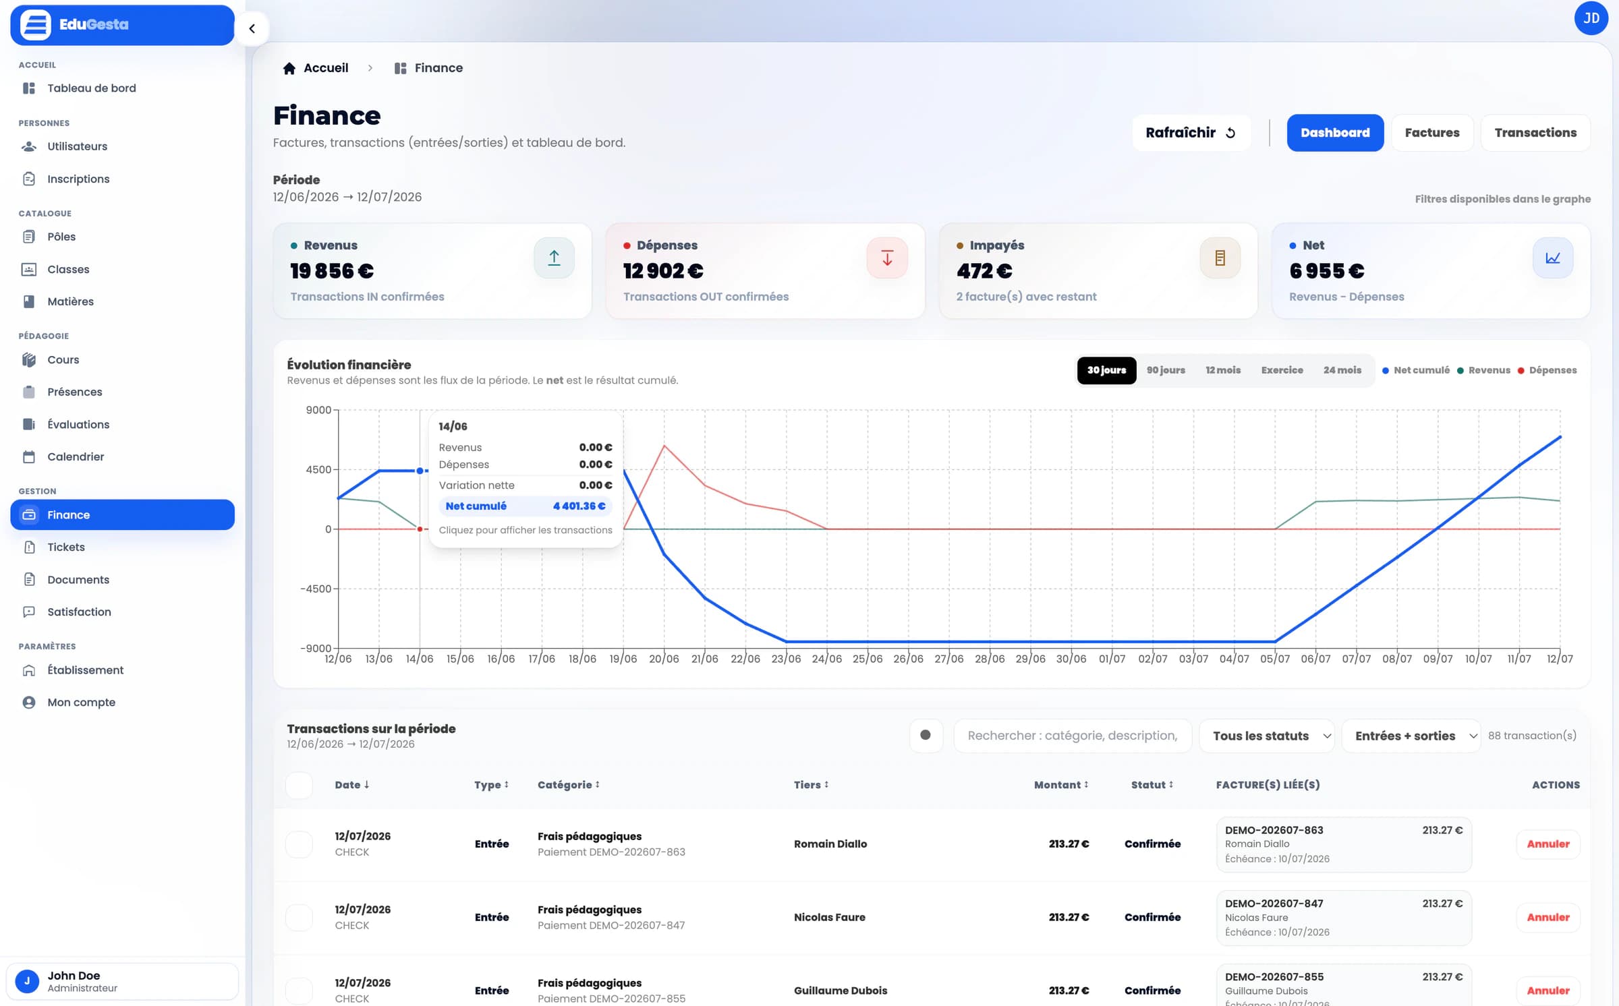
Task: Select the 90 jours period
Action: pos(1166,370)
